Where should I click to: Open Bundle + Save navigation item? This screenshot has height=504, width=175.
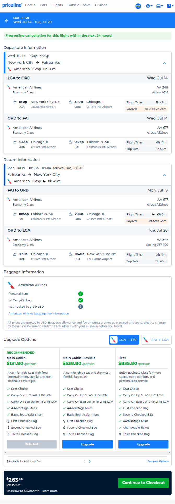pos(79,5)
